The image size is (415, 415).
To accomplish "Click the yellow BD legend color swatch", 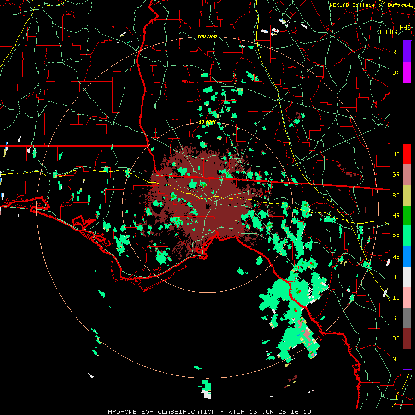I will click(x=407, y=196).
